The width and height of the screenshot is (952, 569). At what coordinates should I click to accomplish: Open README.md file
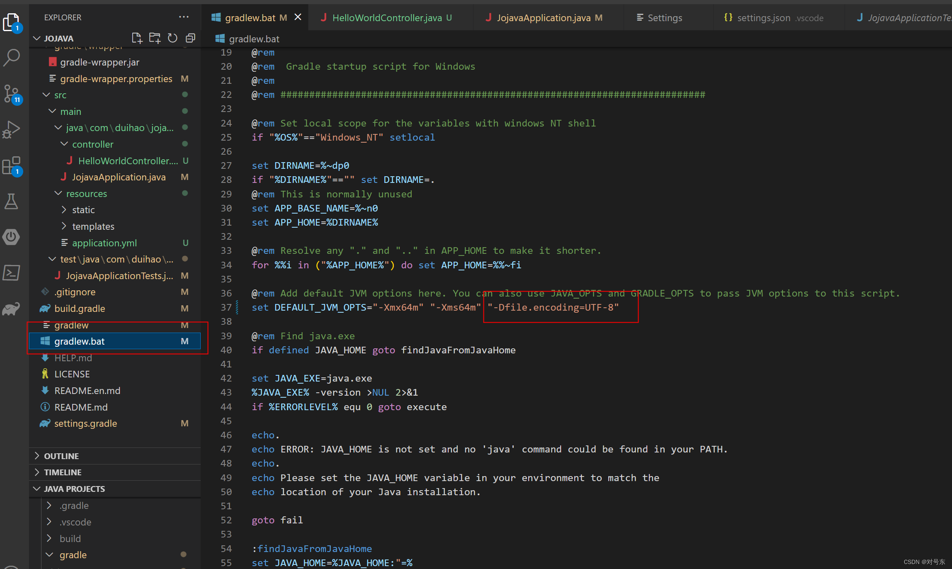click(115, 407)
